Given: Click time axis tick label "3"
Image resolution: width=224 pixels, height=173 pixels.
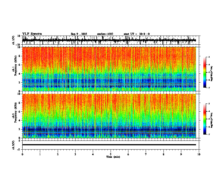Looking at the screenshot, I should (75, 154).
